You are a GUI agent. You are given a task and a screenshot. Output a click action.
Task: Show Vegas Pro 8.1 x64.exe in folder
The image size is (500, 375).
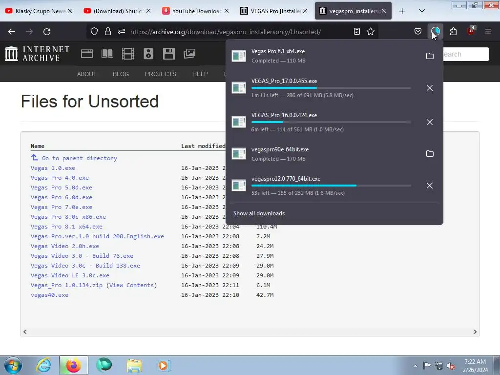pyautogui.click(x=430, y=56)
